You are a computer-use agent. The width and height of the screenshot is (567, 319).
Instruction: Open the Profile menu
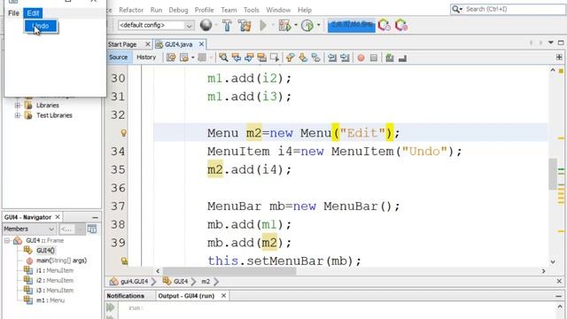(x=204, y=10)
